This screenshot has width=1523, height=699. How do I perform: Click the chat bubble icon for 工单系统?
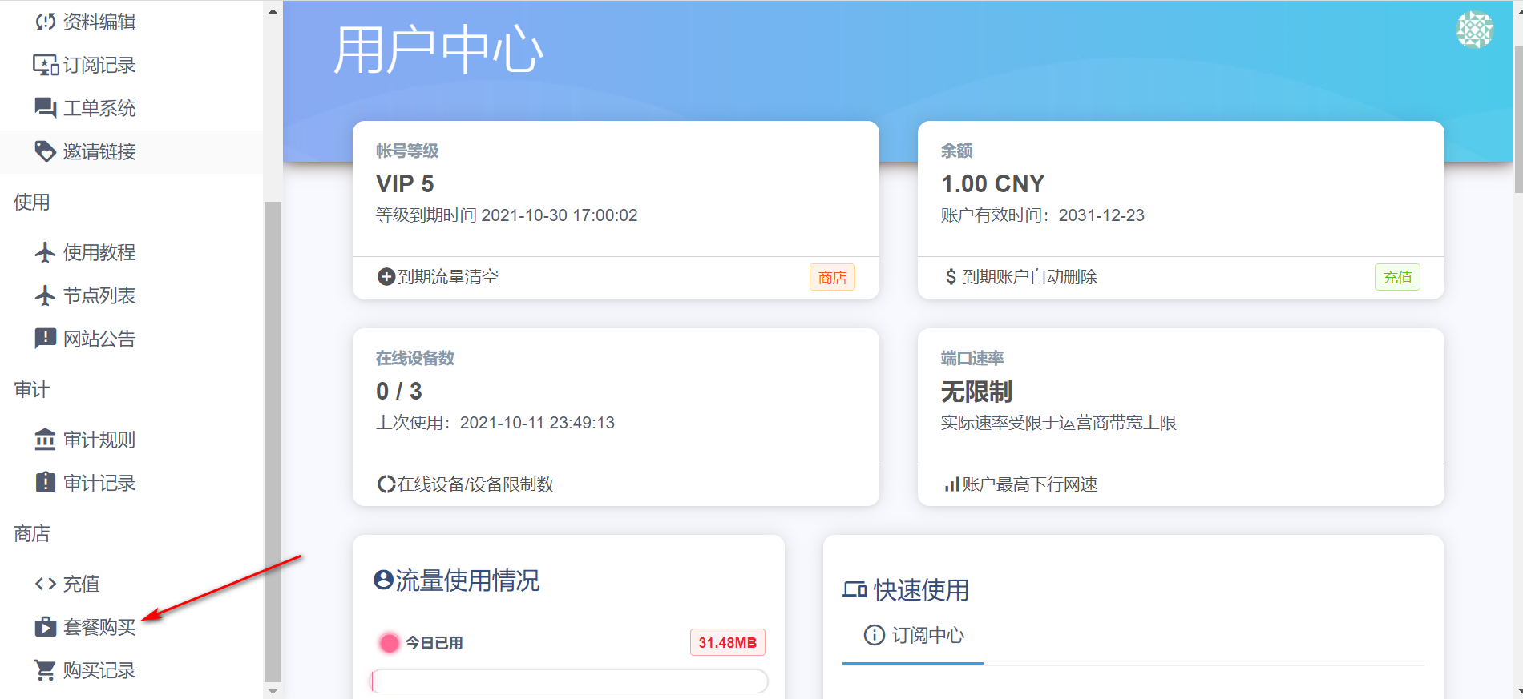click(46, 108)
